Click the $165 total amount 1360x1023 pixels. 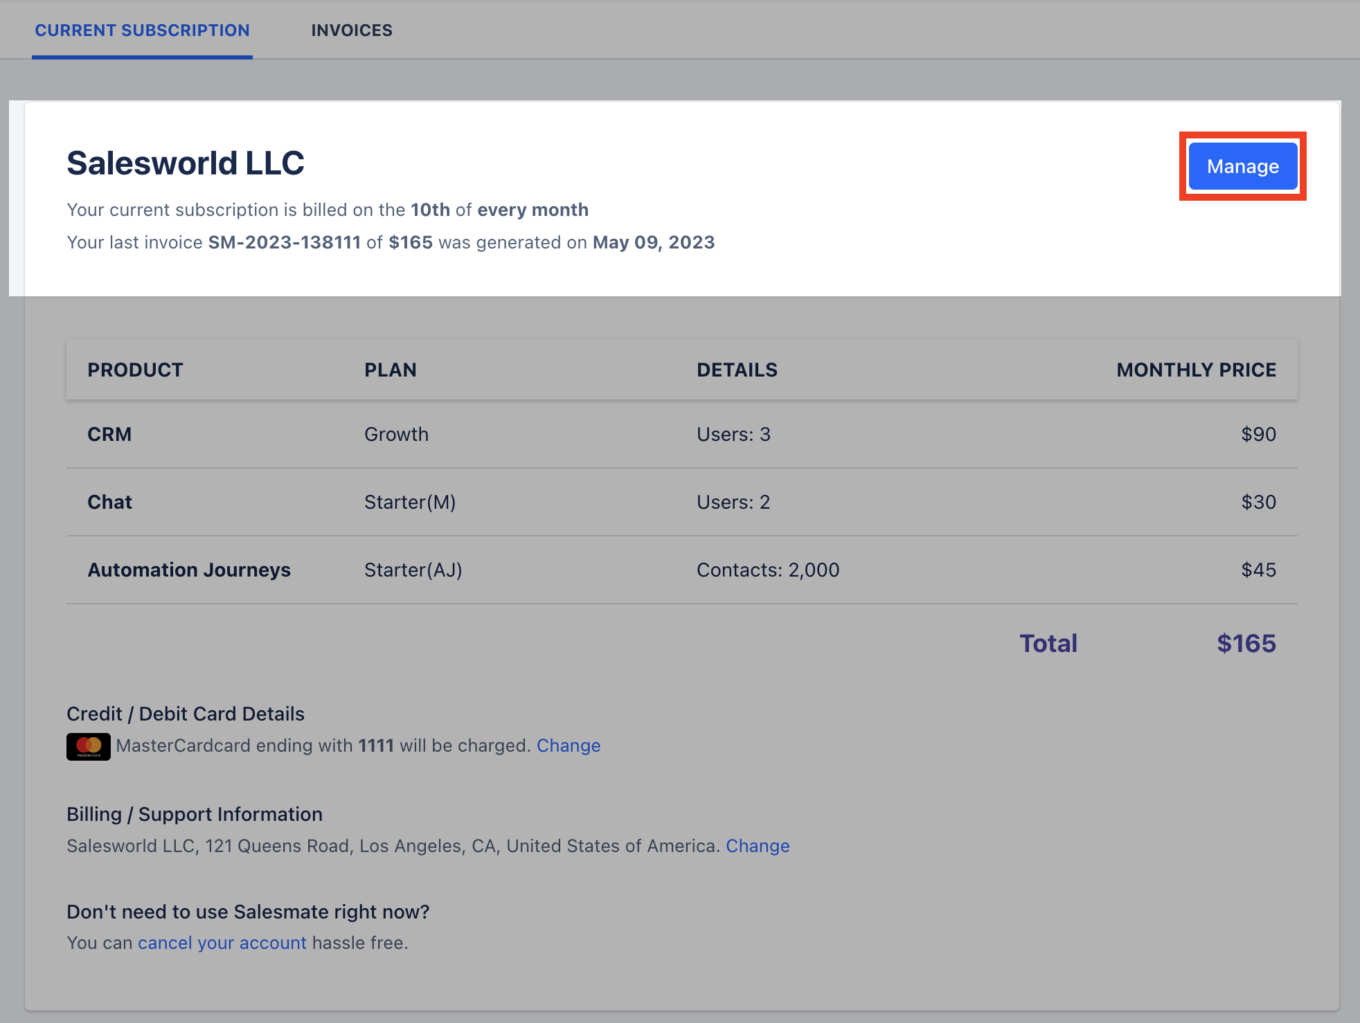1246,643
